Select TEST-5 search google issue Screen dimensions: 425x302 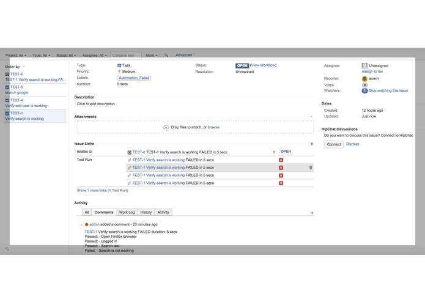tap(35, 90)
